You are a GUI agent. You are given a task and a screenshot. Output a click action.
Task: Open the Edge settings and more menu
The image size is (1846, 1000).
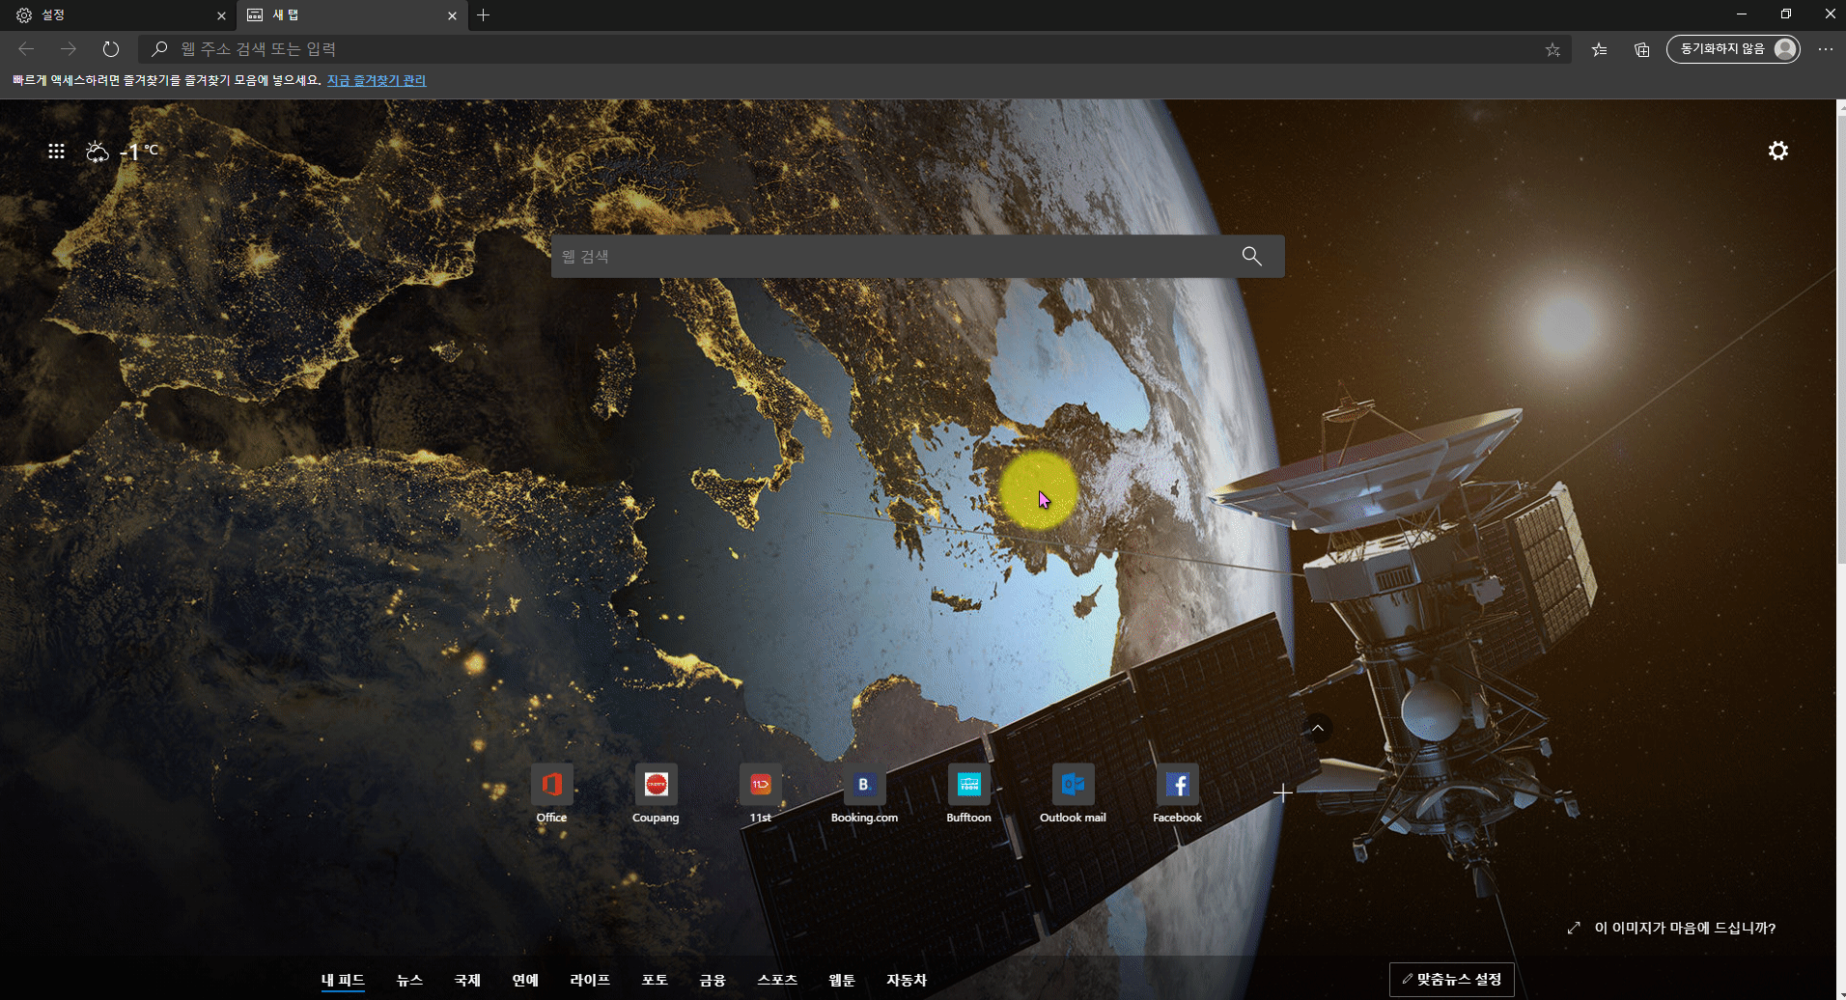1825,49
